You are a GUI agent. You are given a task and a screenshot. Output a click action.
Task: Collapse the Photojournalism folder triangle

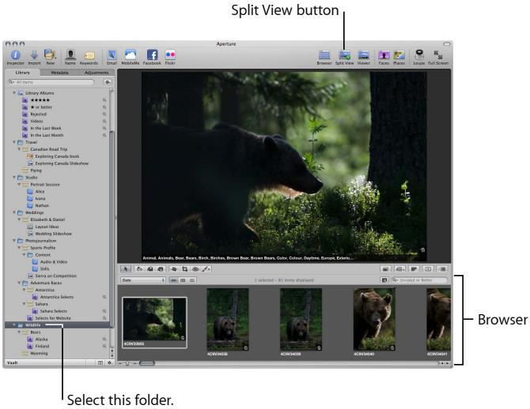coord(14,241)
